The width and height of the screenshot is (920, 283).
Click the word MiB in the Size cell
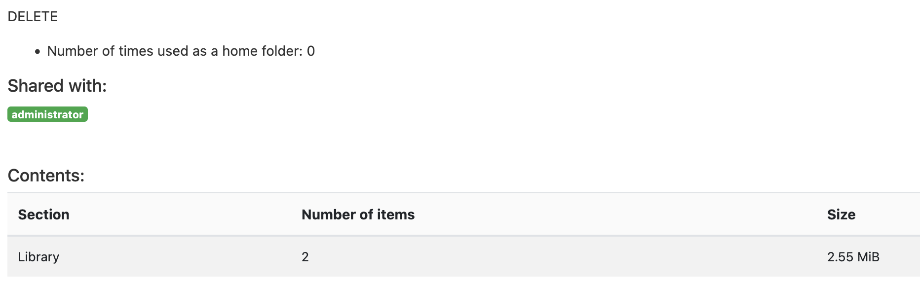[x=868, y=257]
